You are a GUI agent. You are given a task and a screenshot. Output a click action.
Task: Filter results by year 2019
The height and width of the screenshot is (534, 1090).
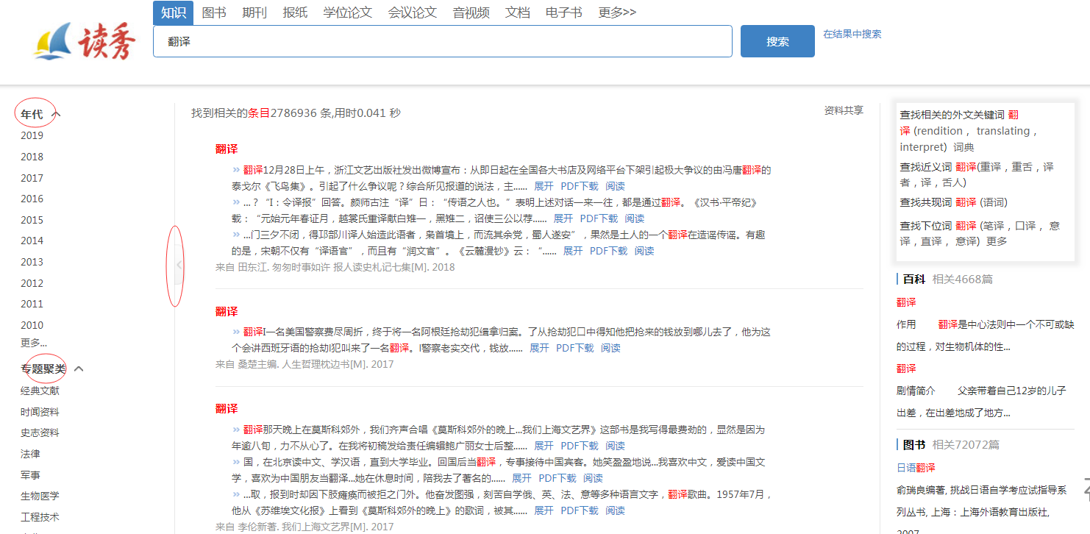coord(32,135)
